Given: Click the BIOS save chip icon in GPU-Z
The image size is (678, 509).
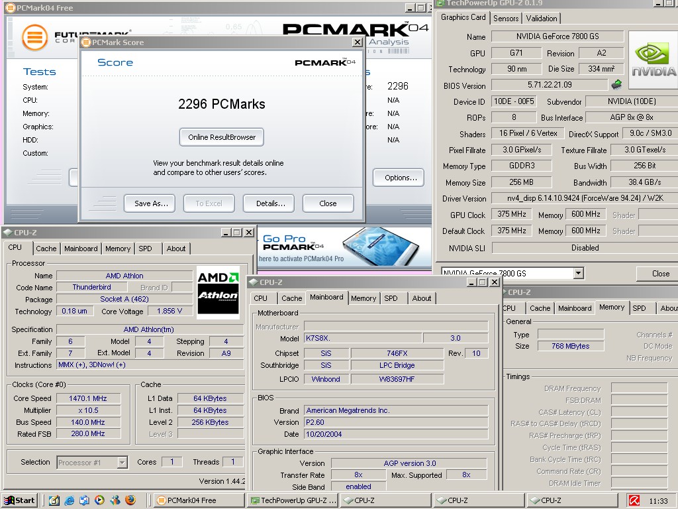Looking at the screenshot, I should (617, 84).
